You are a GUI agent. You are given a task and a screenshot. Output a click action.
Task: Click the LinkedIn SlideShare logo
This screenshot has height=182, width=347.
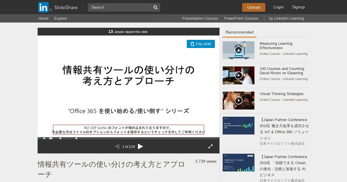tap(58, 7)
